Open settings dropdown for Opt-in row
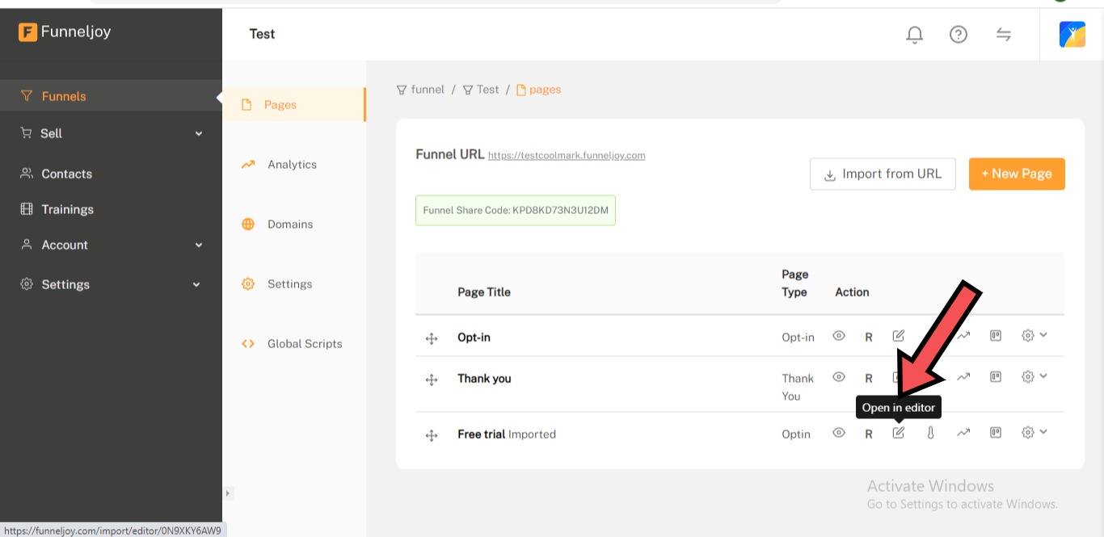 pyautogui.click(x=1034, y=336)
